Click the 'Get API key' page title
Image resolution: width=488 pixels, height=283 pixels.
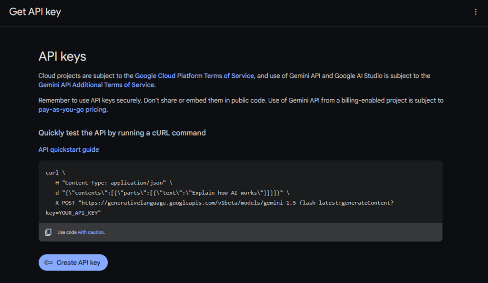(35, 12)
